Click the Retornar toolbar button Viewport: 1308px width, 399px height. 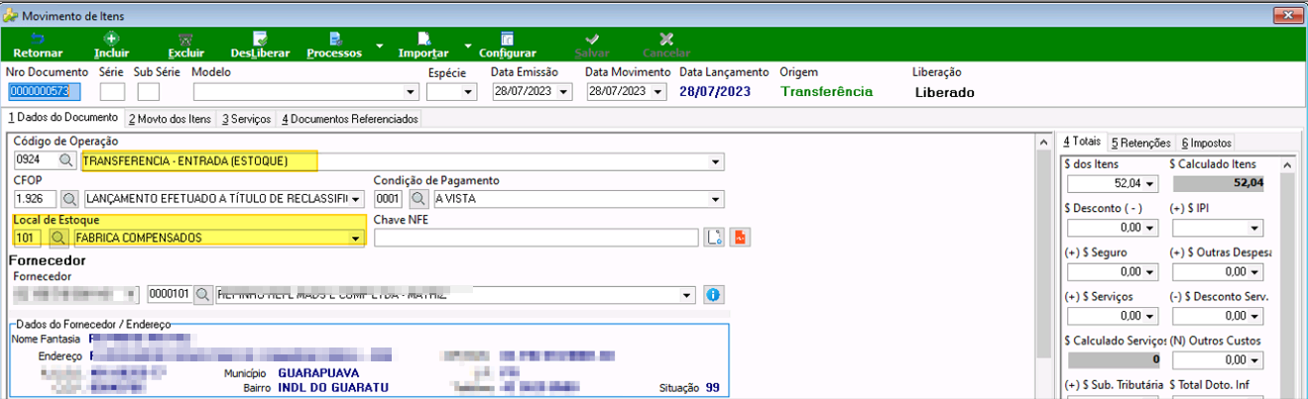pyautogui.click(x=38, y=46)
